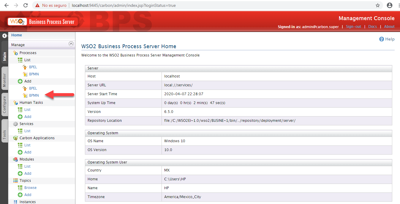
Task: Click the Modules icon
Action: [15, 159]
